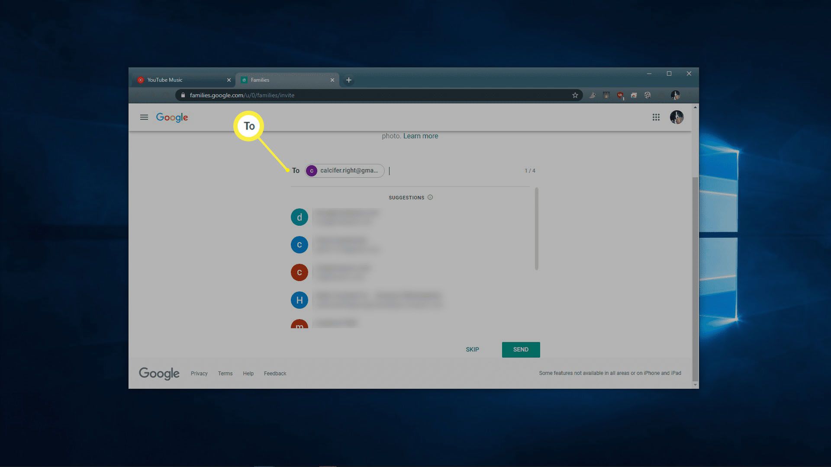831x467 pixels.
Task: Click the bookmark star icon in address bar
Action: pos(576,95)
